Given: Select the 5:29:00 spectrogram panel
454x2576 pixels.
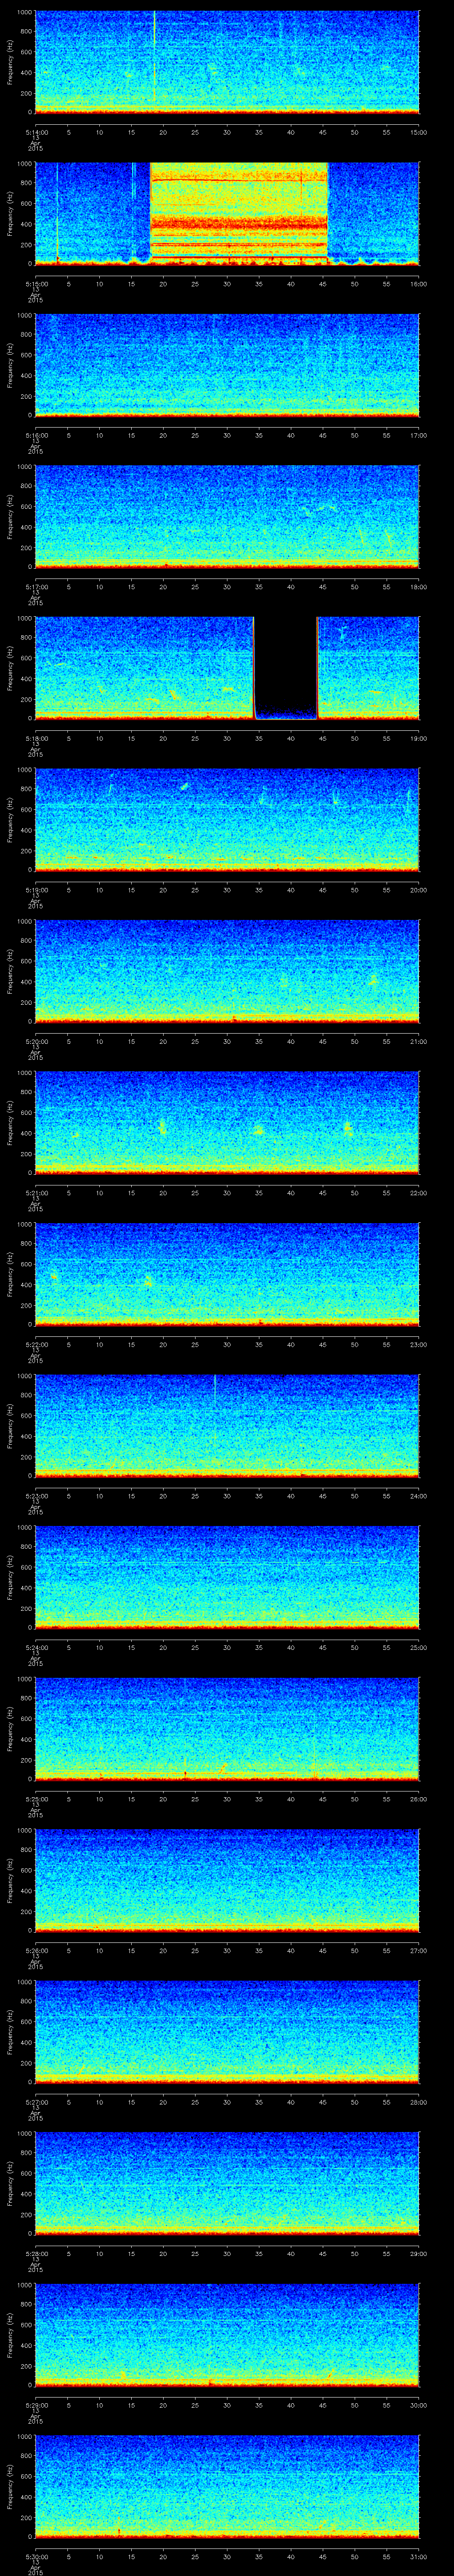Looking at the screenshot, I should [227, 2335].
